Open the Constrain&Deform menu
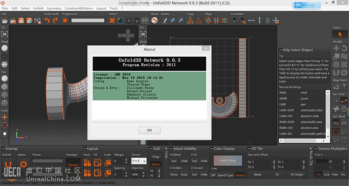 [x=79, y=8]
